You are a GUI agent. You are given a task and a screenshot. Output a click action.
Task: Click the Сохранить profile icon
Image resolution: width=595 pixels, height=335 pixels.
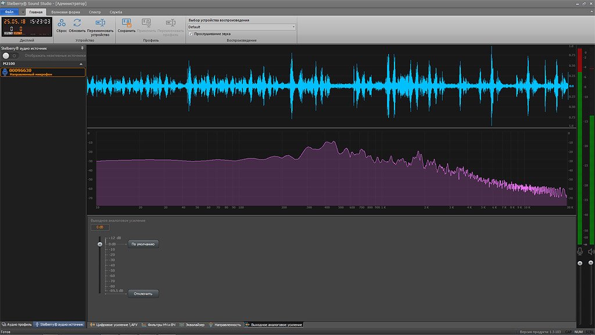tap(127, 22)
